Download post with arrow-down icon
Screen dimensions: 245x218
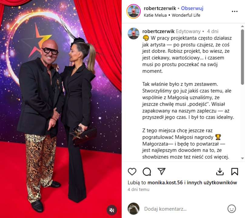click(220, 172)
